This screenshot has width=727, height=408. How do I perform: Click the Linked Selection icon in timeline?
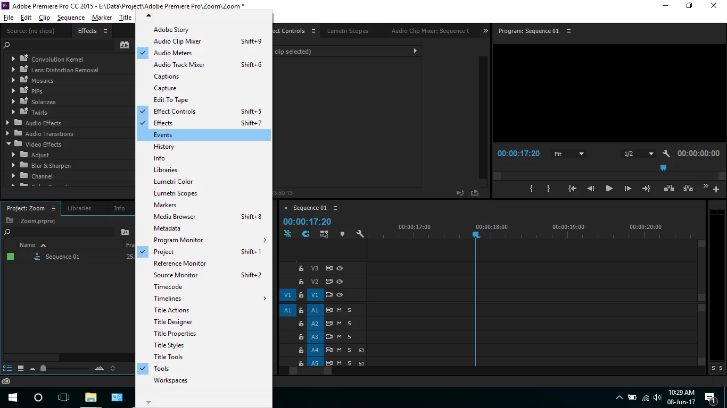324,234
